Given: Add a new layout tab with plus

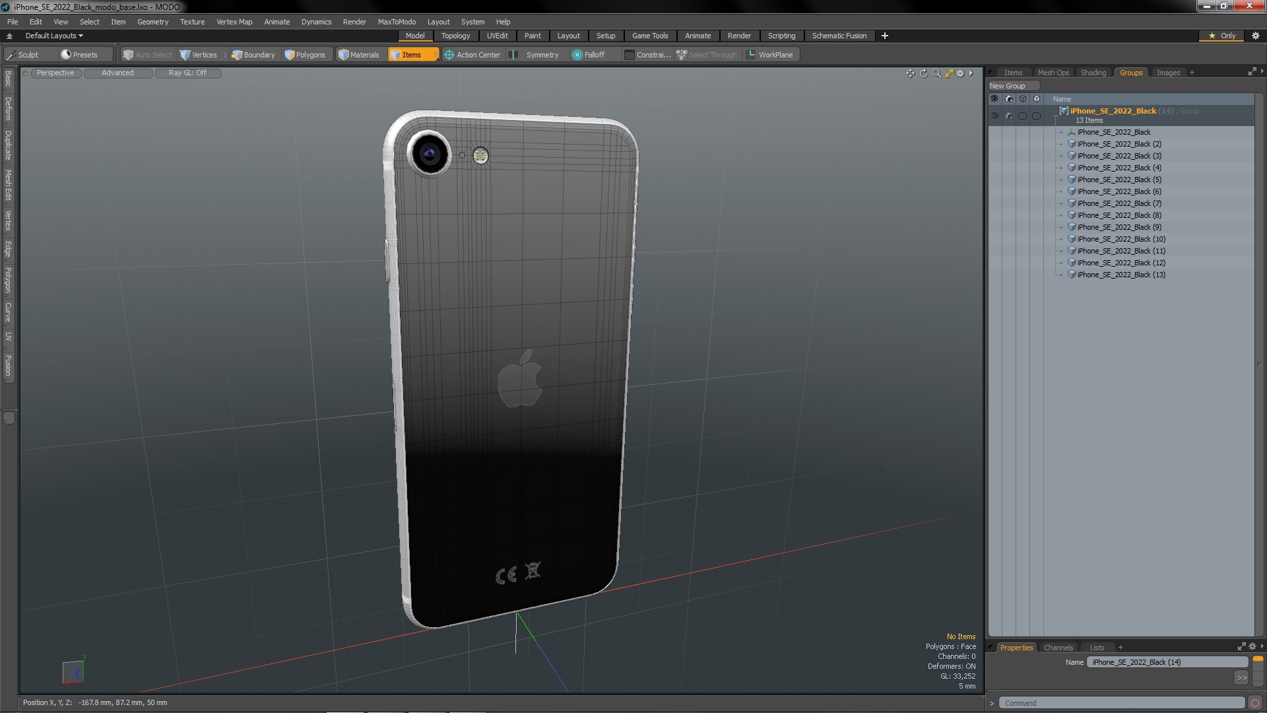Looking at the screenshot, I should tap(884, 36).
